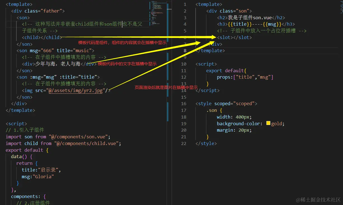This screenshot has height=205, width=343.
Task: Click the props:["title","msg"] line
Action: tap(245, 77)
